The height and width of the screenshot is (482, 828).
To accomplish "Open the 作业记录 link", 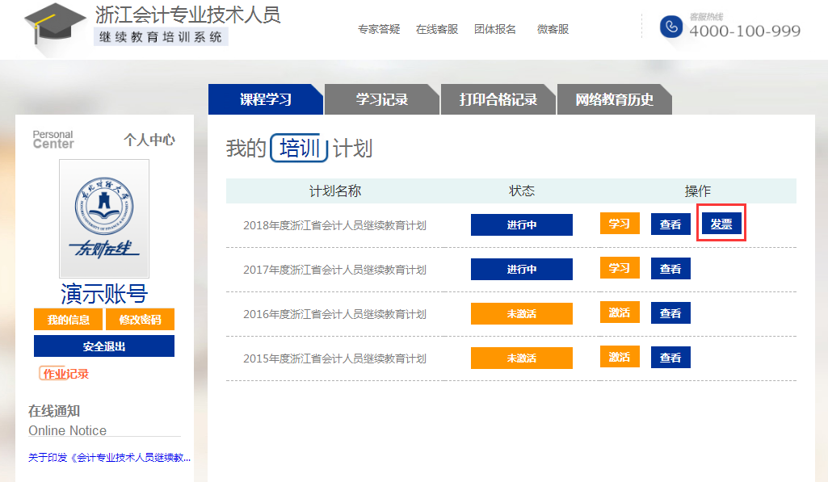I will click(x=64, y=374).
